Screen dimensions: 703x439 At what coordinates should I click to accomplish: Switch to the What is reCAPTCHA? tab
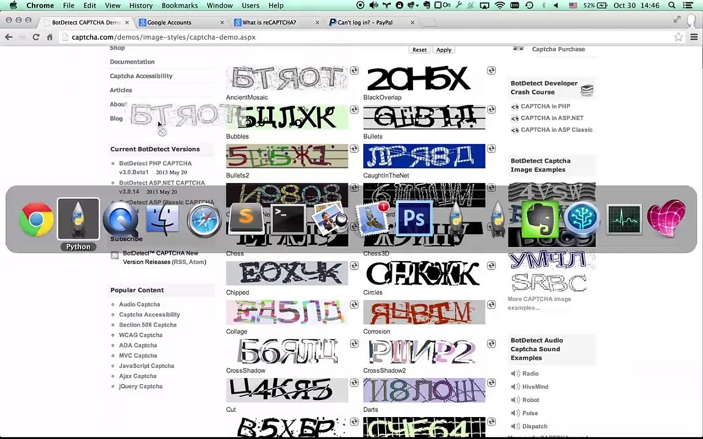point(276,23)
